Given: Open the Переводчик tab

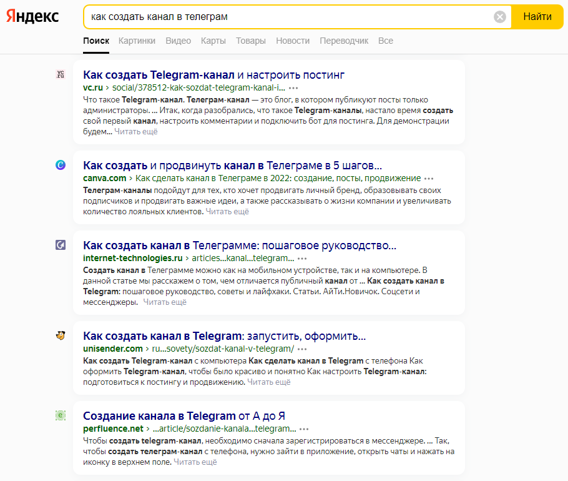Looking at the screenshot, I should 344,41.
